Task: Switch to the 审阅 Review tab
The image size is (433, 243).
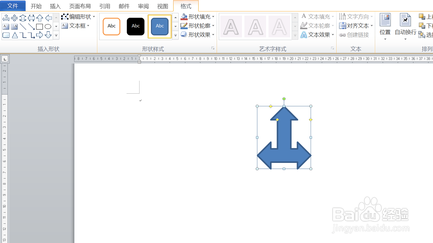Action: point(143,6)
